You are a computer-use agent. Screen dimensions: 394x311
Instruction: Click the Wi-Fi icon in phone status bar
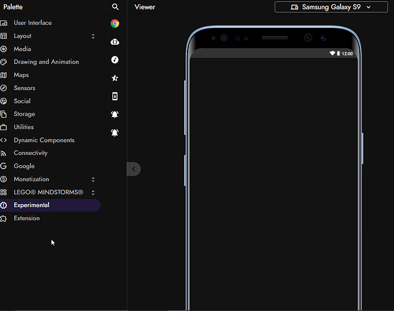(x=332, y=53)
